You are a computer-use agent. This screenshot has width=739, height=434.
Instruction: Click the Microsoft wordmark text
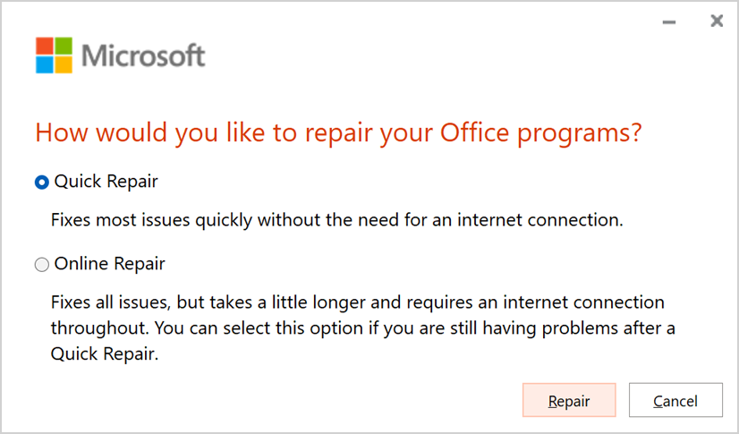pyautogui.click(x=143, y=55)
